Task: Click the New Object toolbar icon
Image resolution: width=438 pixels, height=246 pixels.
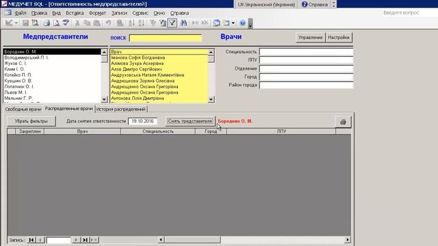Action: pyautogui.click(x=226, y=23)
